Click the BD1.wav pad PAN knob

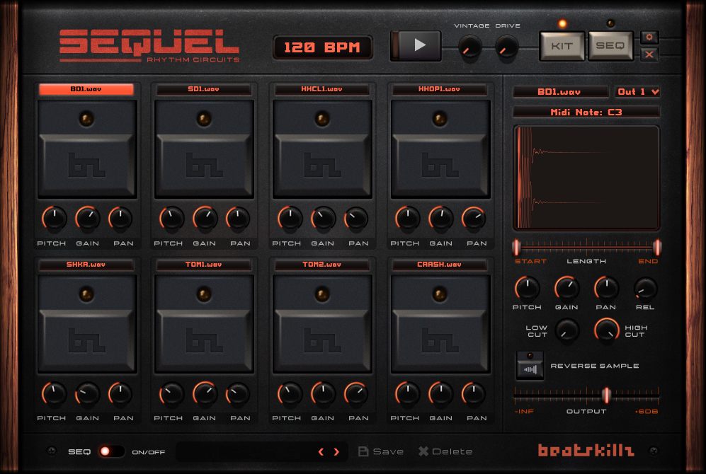[120, 219]
